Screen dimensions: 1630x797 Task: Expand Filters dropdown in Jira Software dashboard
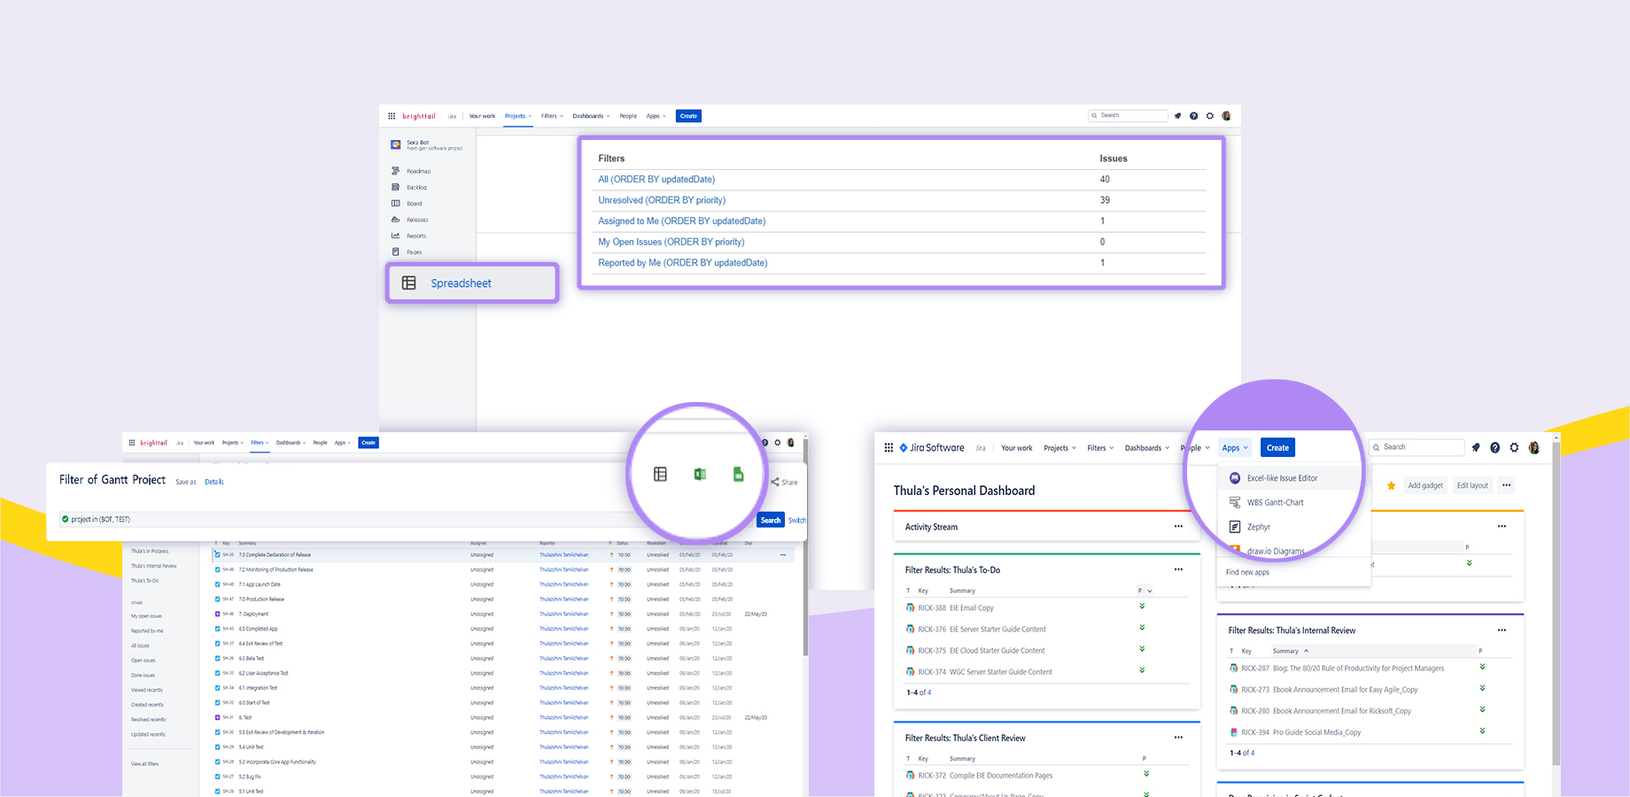(1100, 448)
